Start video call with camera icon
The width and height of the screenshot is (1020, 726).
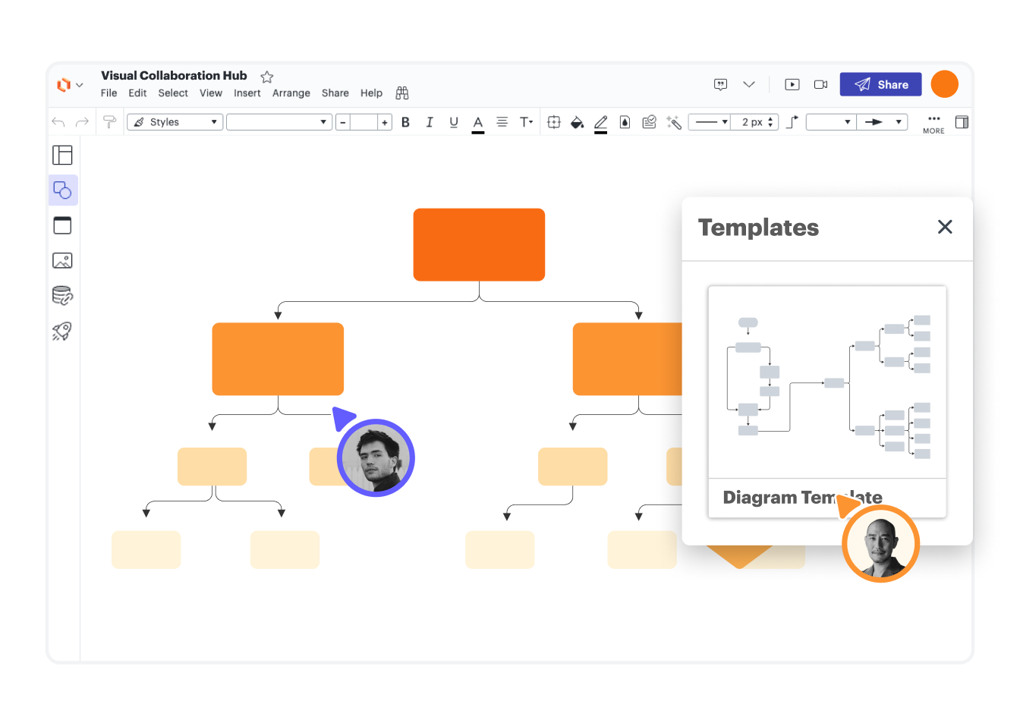pyautogui.click(x=820, y=84)
